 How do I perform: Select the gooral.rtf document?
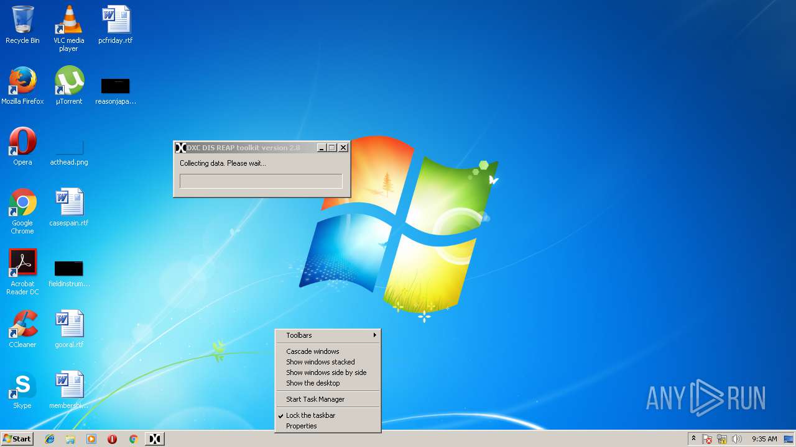tap(68, 329)
